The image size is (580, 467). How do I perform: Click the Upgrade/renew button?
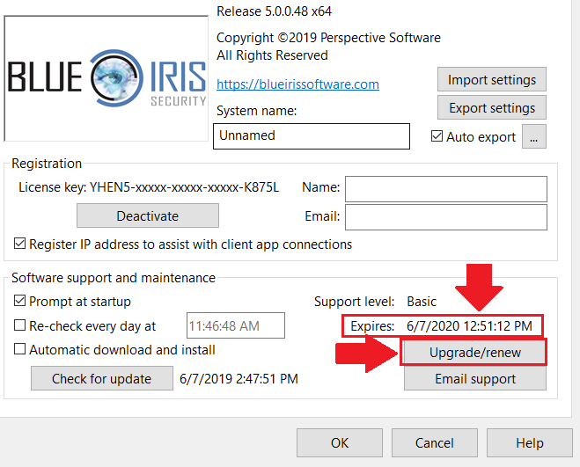tap(475, 353)
